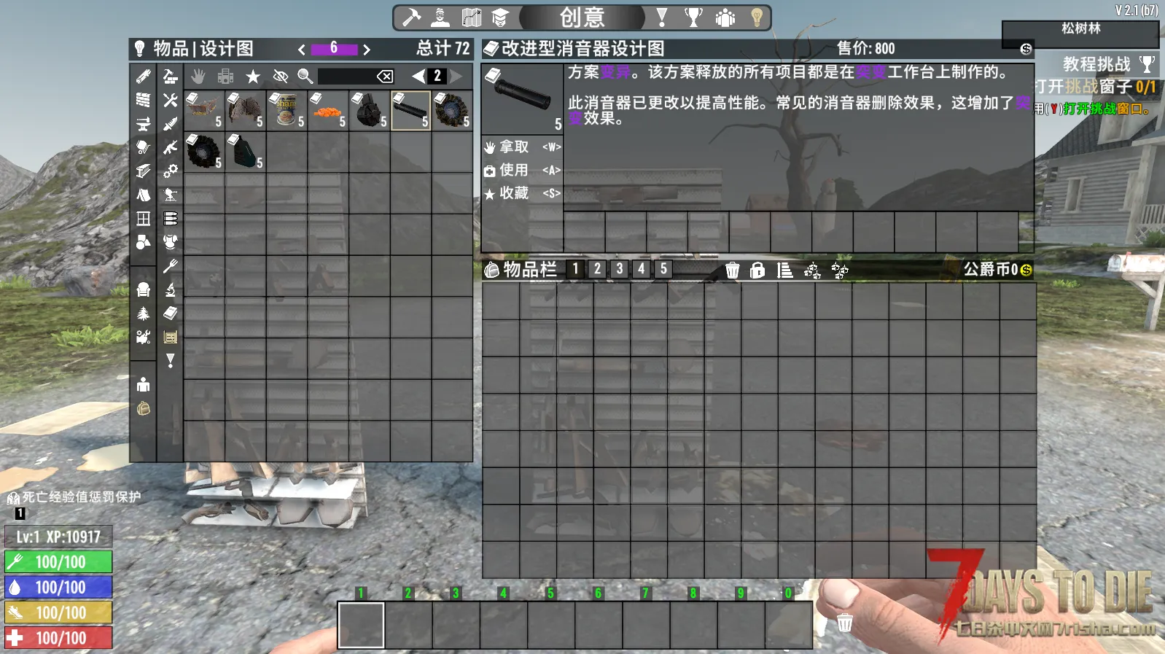
Task: Select hotbar slot 1
Action: (x=361, y=625)
